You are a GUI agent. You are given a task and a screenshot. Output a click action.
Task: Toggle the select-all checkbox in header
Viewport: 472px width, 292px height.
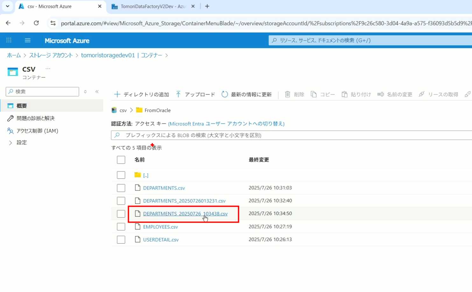point(121,160)
